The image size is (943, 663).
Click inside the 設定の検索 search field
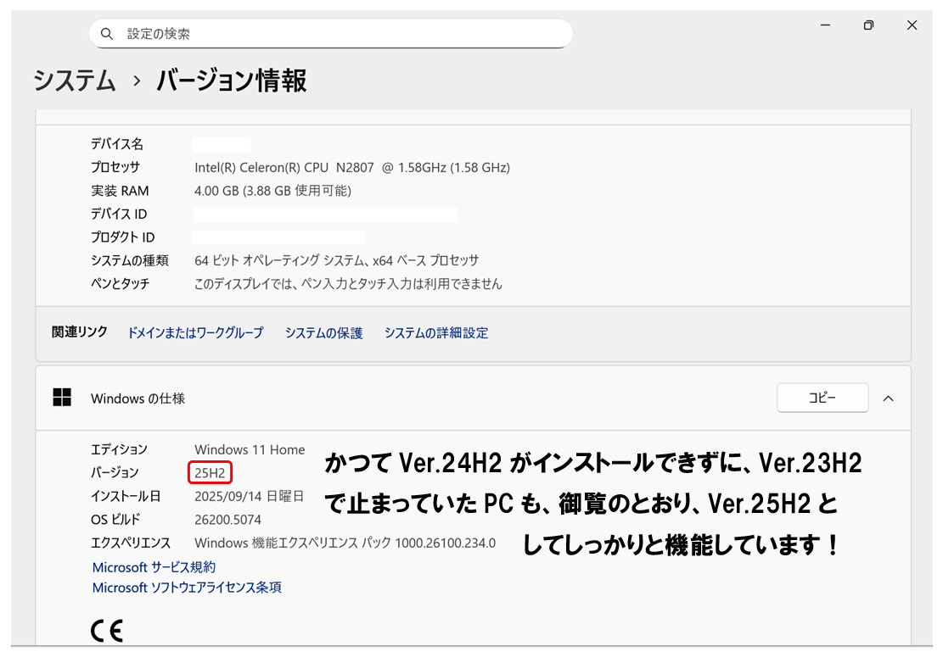point(331,33)
